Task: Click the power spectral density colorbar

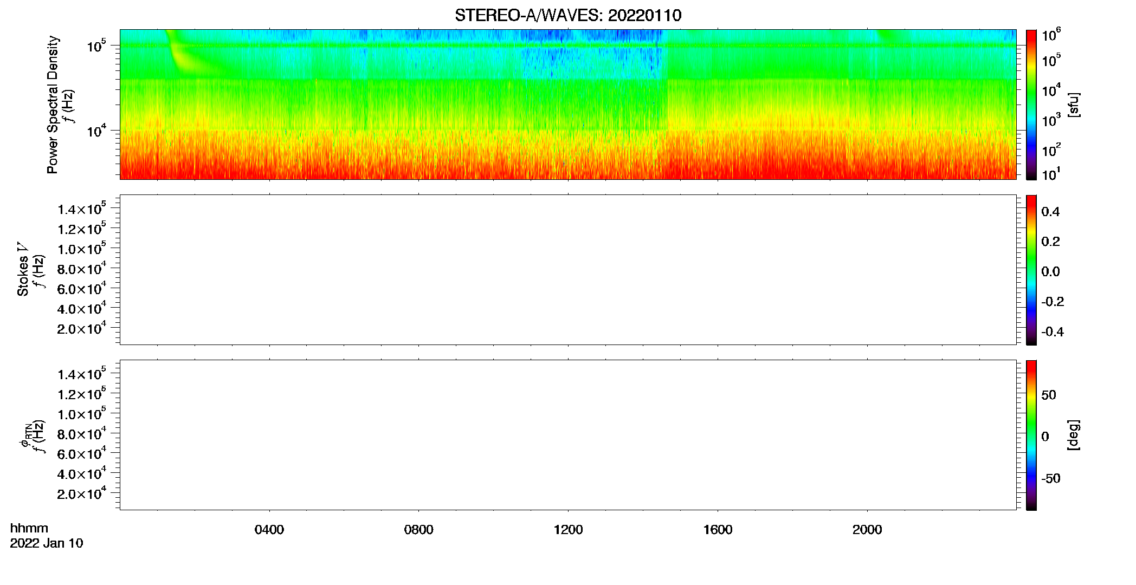Action: 1031,105
